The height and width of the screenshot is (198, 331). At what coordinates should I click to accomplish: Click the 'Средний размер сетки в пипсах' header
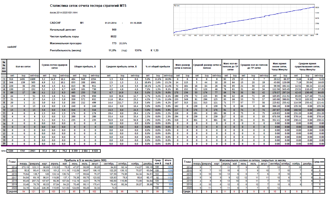coord(207,67)
